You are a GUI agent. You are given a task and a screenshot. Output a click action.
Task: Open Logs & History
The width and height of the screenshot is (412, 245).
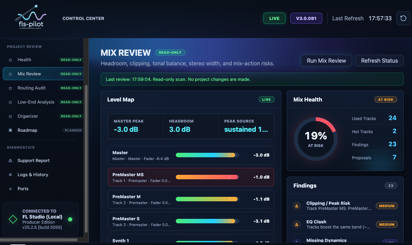[40, 175]
